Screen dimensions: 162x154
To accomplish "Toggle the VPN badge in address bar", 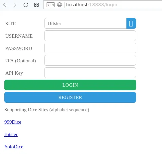I will tap(51, 5).
